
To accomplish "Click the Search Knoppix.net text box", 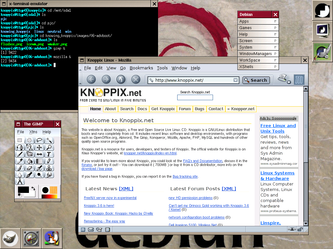I will (x=195, y=97).
